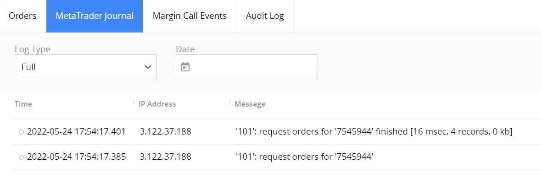Select the MetaTrader Journal tab
This screenshot has width=542, height=189.
click(x=95, y=16)
